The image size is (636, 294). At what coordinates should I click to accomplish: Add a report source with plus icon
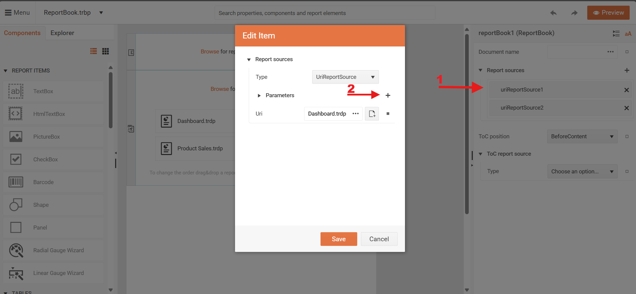point(627,70)
